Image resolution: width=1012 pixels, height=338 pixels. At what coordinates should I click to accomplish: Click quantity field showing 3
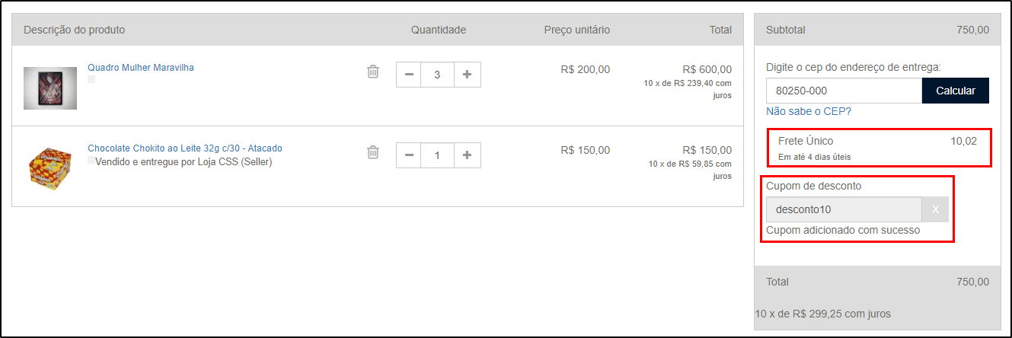438,75
